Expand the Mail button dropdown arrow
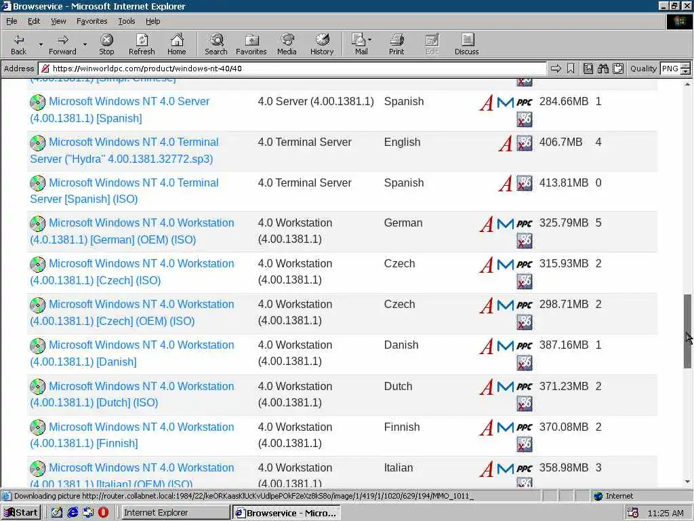The width and height of the screenshot is (694, 521). pyautogui.click(x=370, y=40)
